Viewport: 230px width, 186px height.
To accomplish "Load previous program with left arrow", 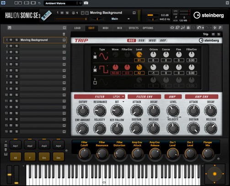I will 82,13.
